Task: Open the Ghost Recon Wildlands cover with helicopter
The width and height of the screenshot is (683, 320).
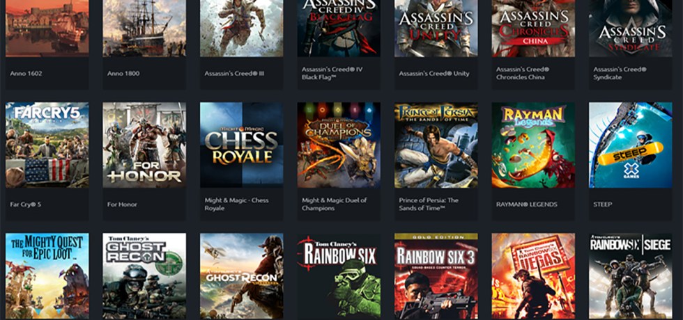Action: 241,275
